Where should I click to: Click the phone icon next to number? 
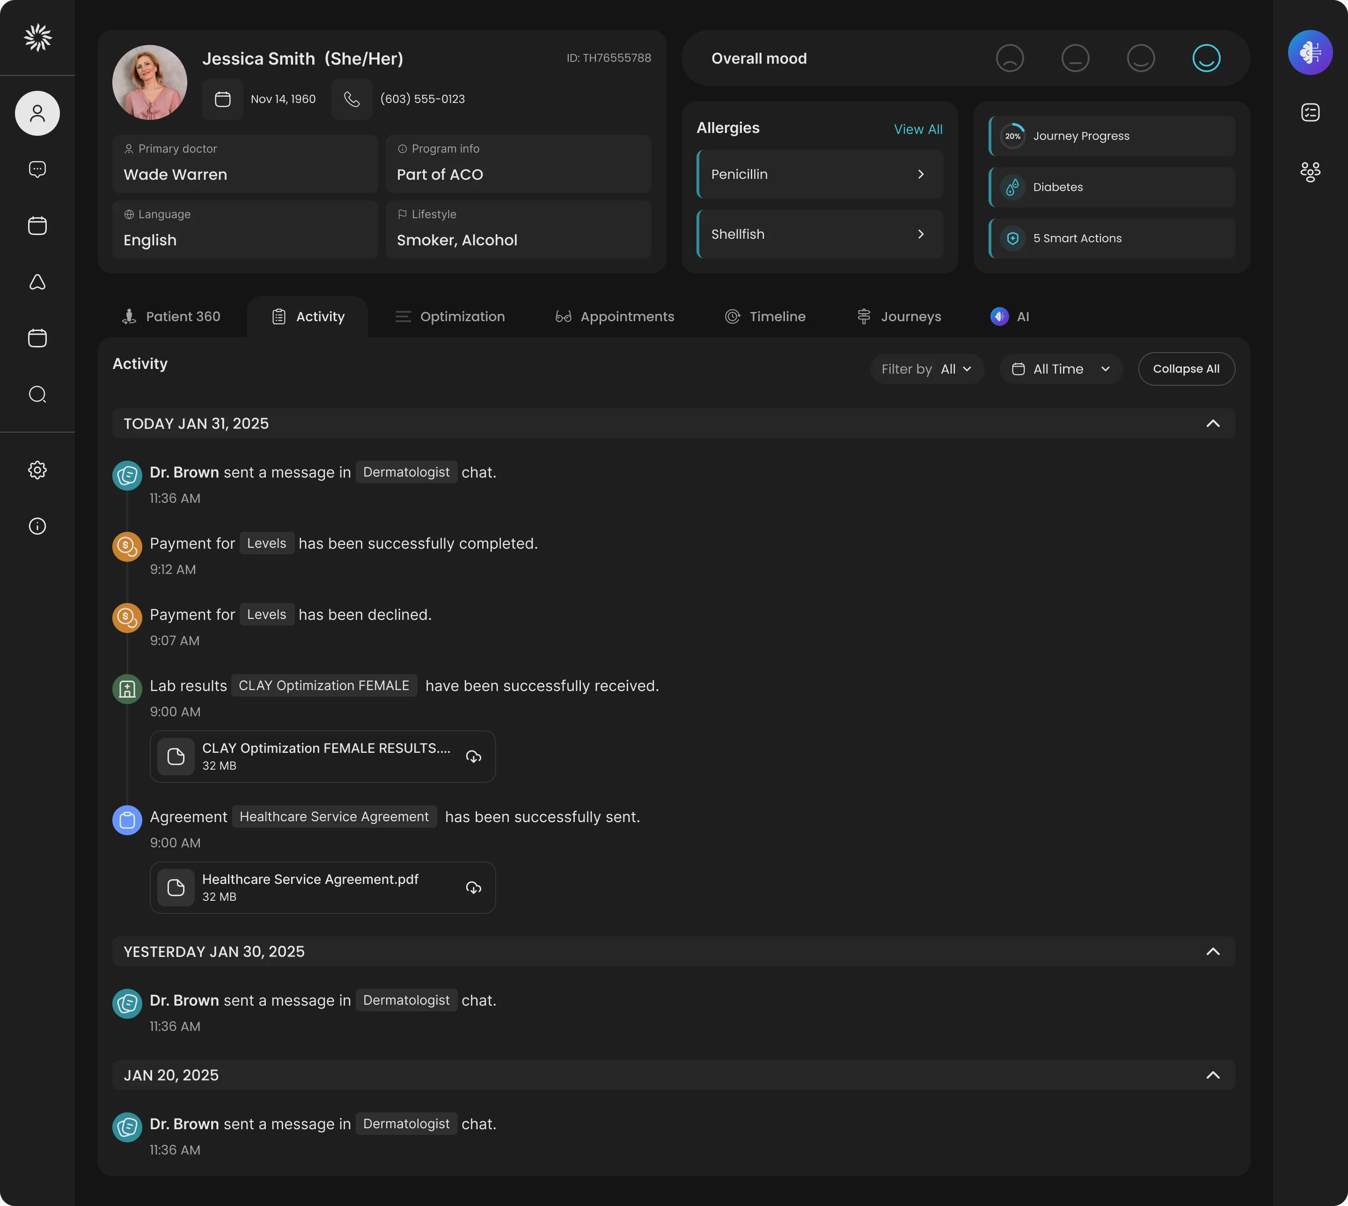pos(352,99)
